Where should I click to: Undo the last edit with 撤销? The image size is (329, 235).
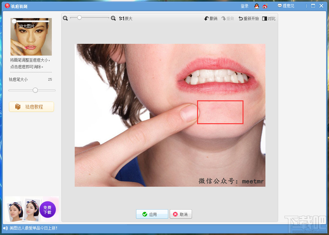(x=211, y=19)
